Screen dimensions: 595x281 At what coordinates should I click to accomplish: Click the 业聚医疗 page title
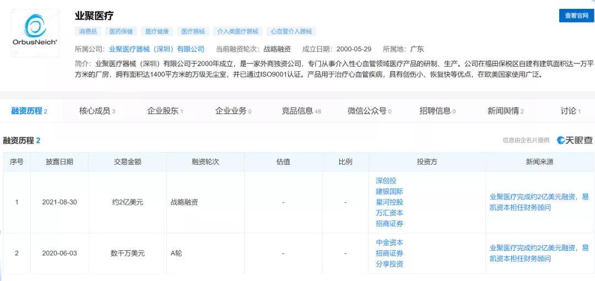pyautogui.click(x=94, y=15)
